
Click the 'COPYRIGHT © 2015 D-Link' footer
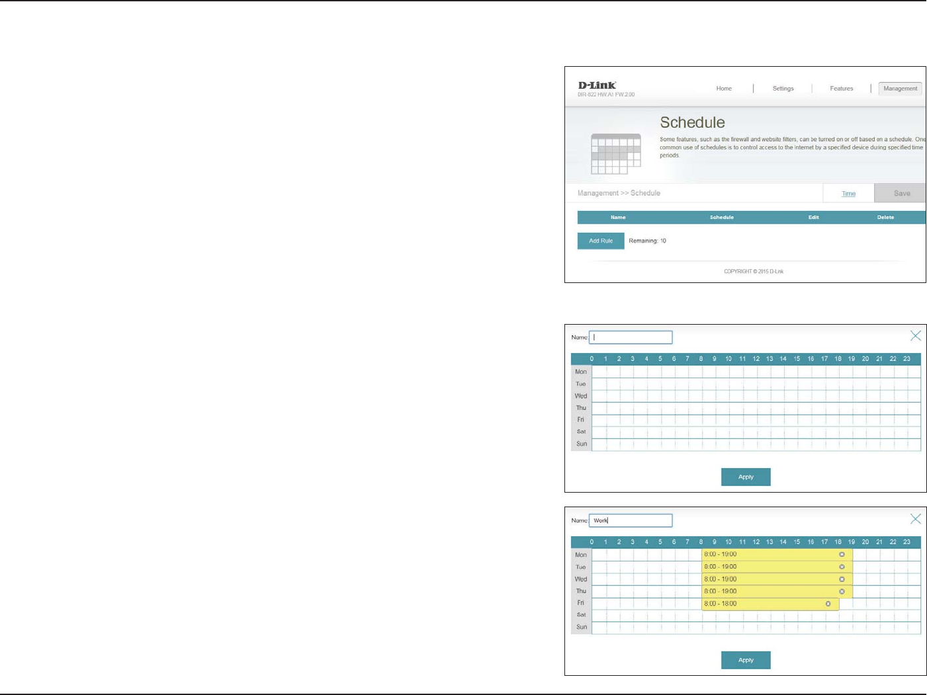pos(754,271)
